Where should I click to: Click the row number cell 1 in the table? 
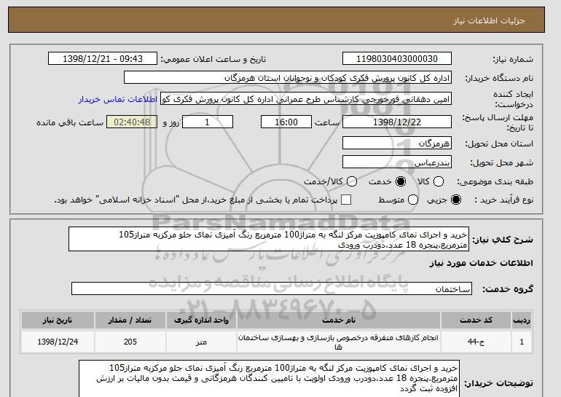[x=522, y=342]
